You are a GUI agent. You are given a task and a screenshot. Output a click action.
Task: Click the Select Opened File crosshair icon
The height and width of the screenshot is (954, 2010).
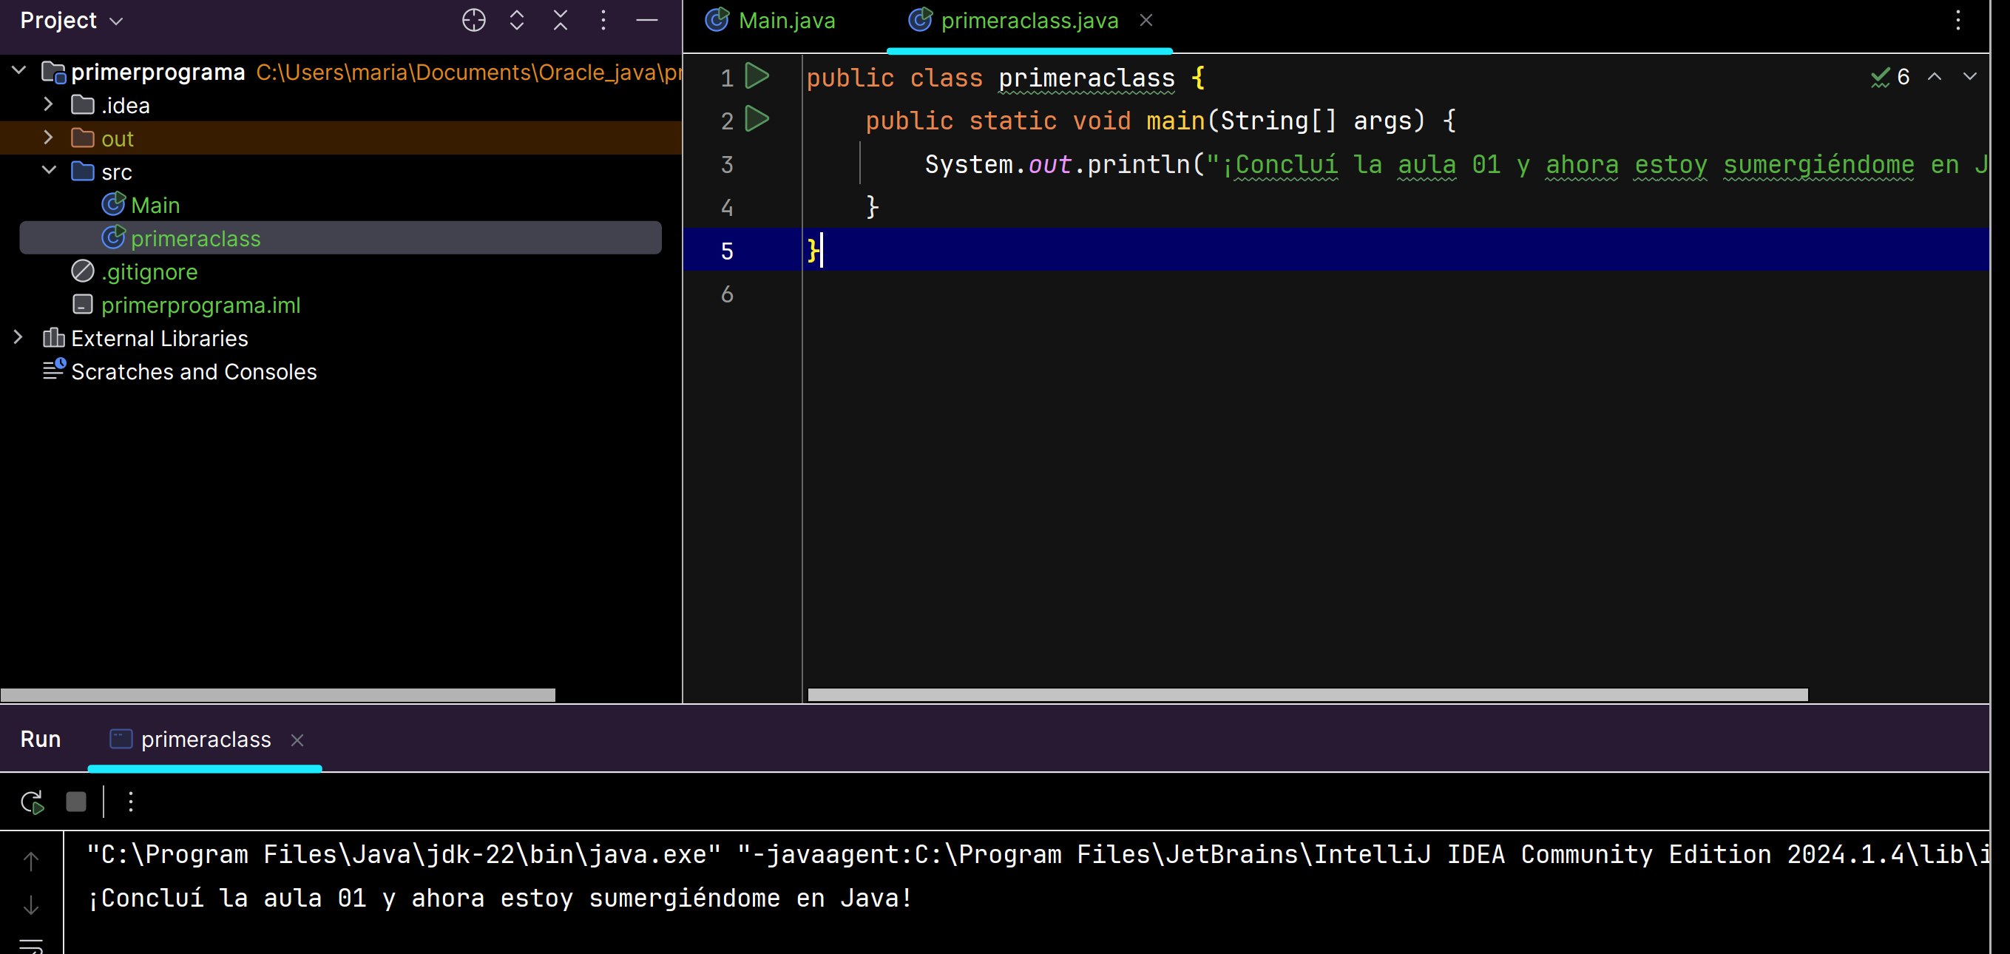click(x=473, y=20)
